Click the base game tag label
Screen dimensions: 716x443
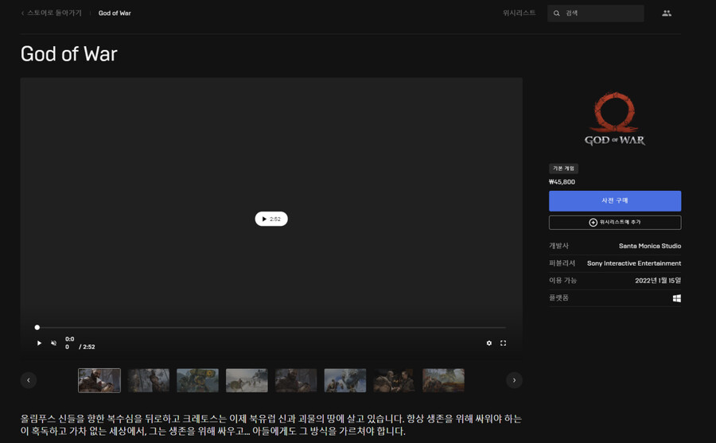563,169
